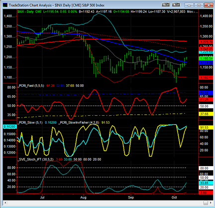Image resolution: width=215 pixels, height=208 pixels.
Task: Click the 'B=1192.43' bid value text
Action: [x=87, y=11]
